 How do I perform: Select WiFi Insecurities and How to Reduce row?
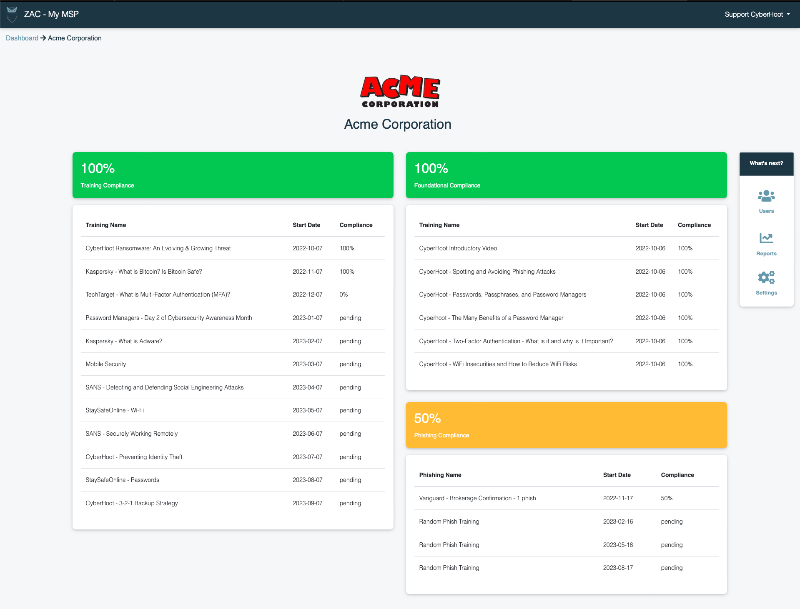566,364
